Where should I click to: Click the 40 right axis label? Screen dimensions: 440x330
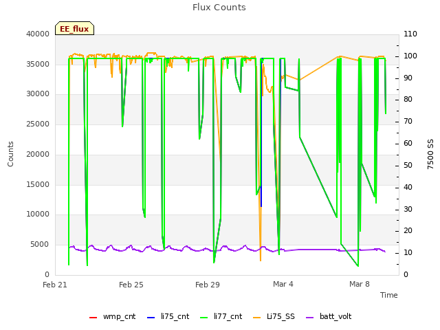coord(408,187)
